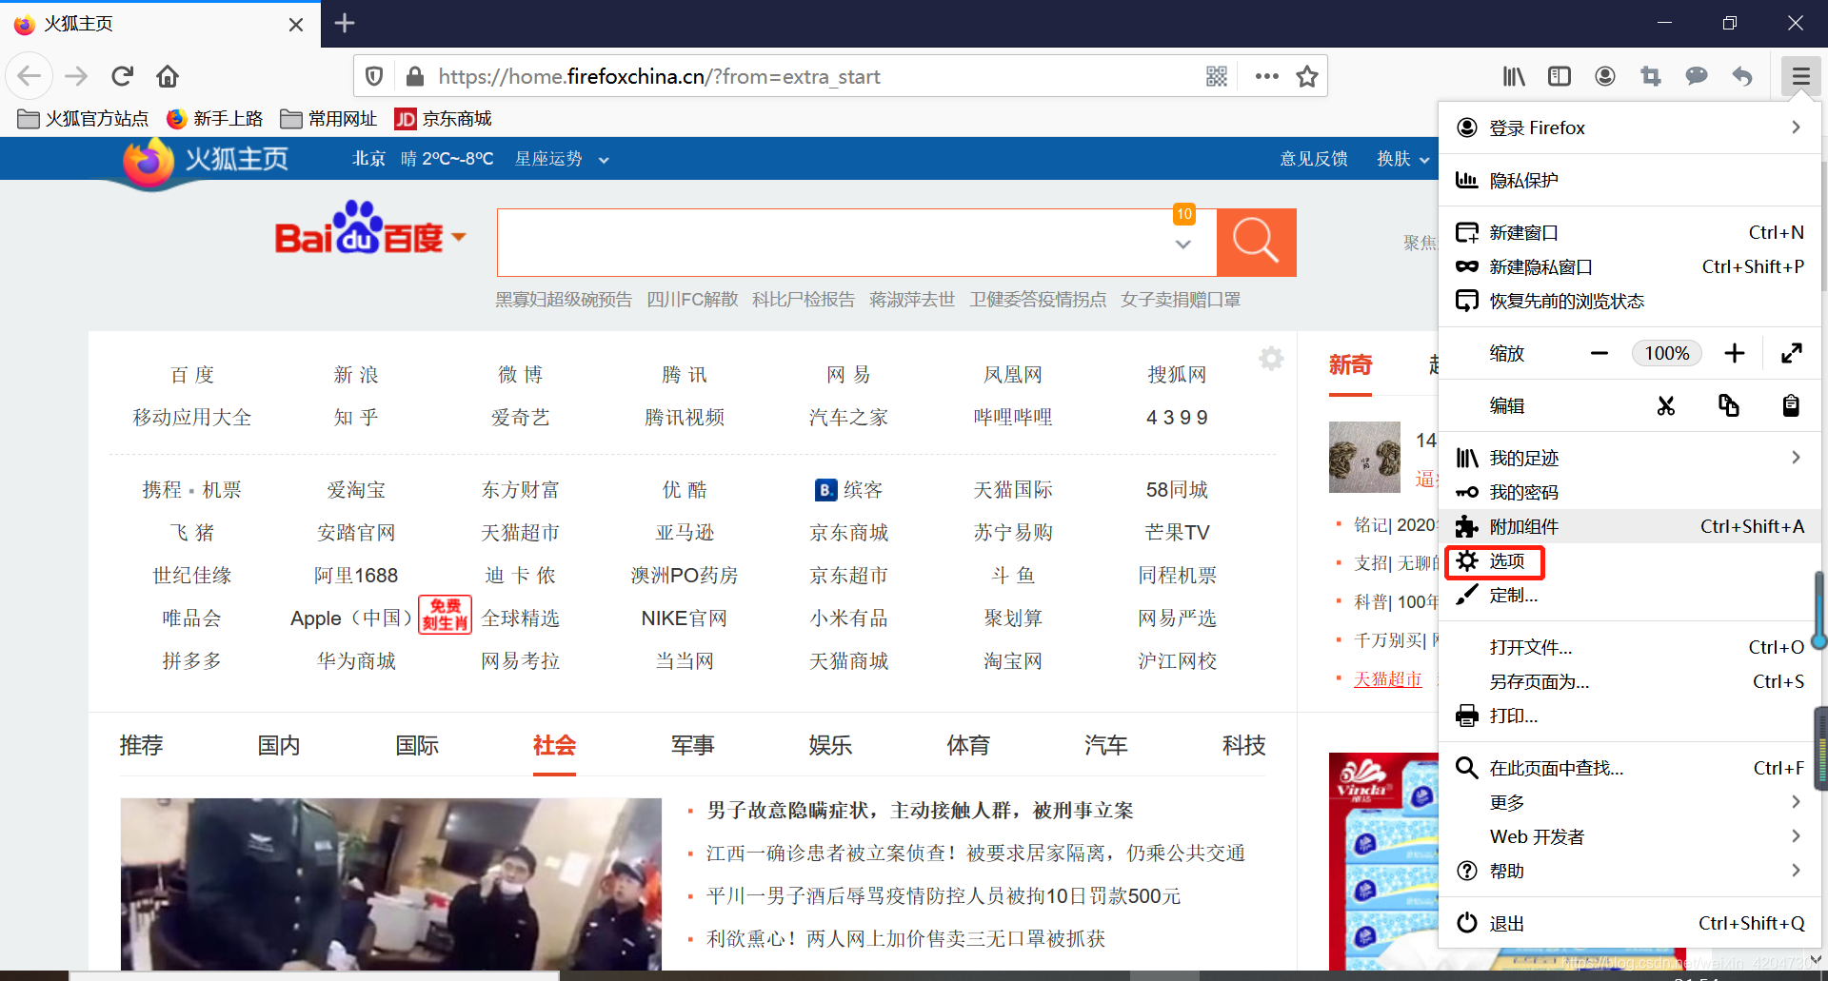The height and width of the screenshot is (981, 1828).
Task: Open the 京东商城 bookmark
Action: (444, 118)
